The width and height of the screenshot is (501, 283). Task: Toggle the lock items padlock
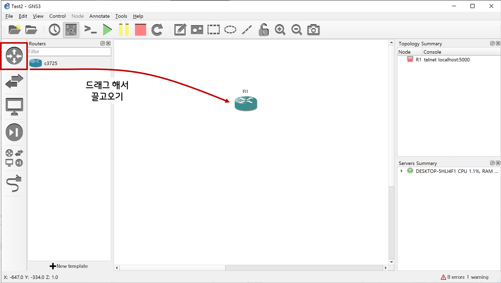point(264,30)
